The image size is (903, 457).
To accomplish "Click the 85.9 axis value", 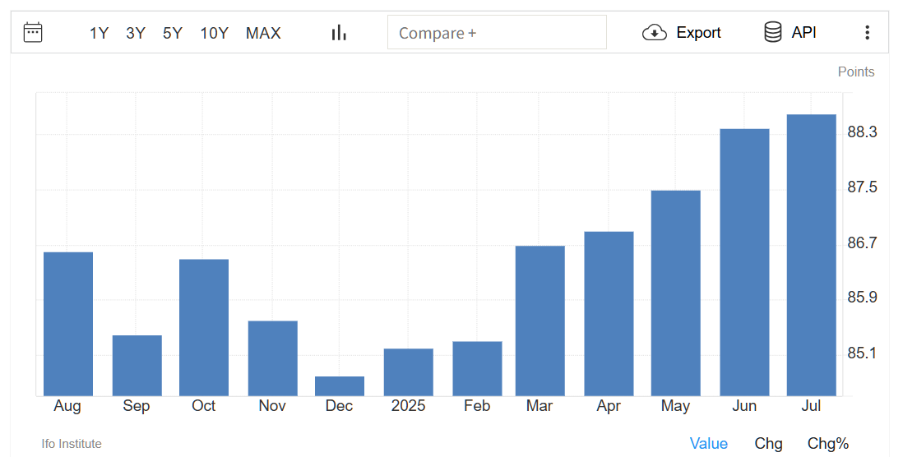I will pos(862,297).
